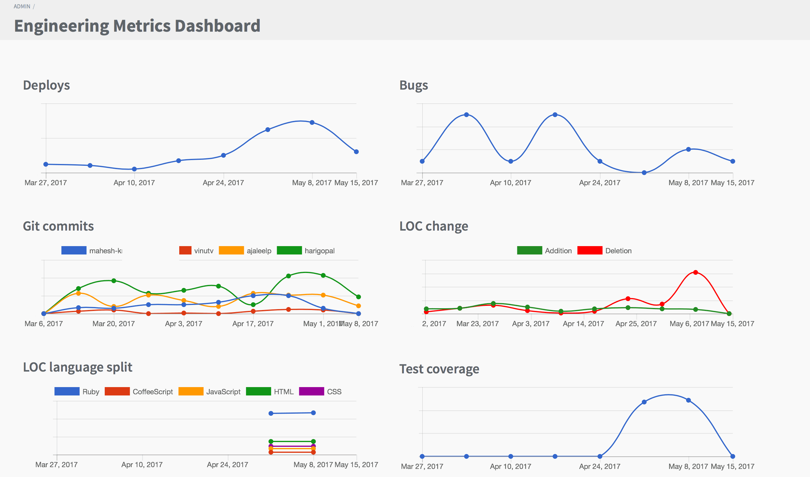
Task: Click the tallest Deletion peak in LOC change
Action: [695, 272]
